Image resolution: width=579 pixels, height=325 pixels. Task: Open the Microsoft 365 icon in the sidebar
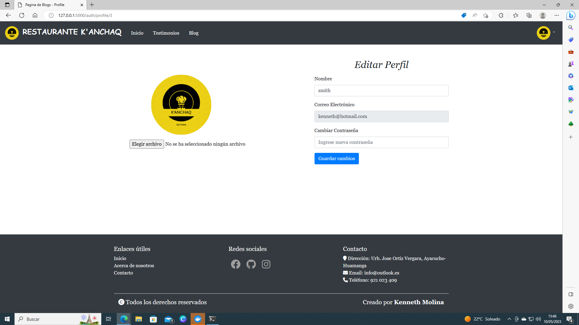click(571, 76)
